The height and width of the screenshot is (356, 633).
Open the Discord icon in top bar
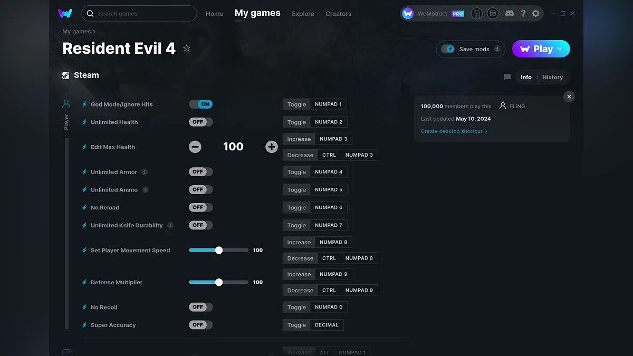(x=509, y=14)
